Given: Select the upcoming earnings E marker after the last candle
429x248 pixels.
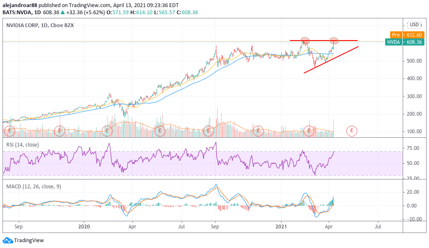Looking at the screenshot, I should (352, 131).
